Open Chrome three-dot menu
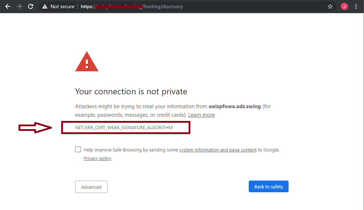 click(x=356, y=6)
